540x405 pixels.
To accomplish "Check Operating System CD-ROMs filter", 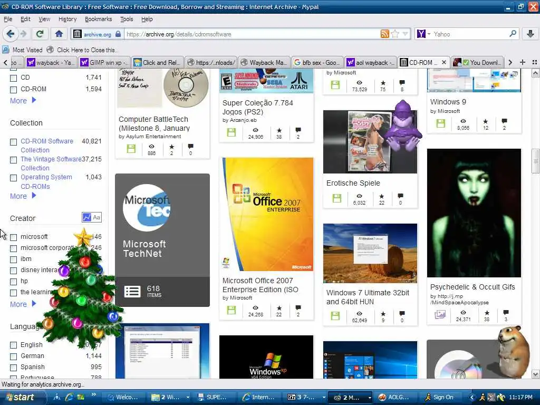I will click(x=13, y=178).
